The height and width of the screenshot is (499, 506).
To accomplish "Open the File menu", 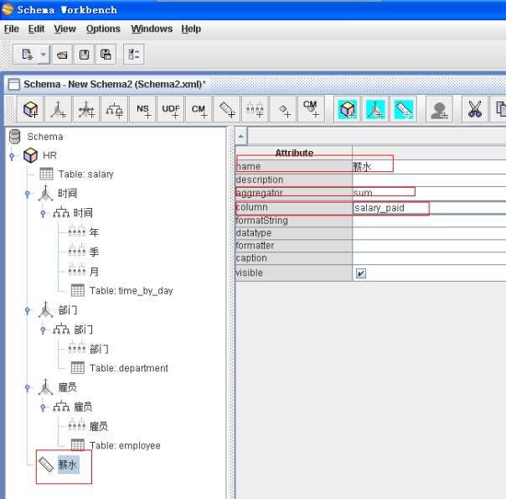I will [11, 29].
